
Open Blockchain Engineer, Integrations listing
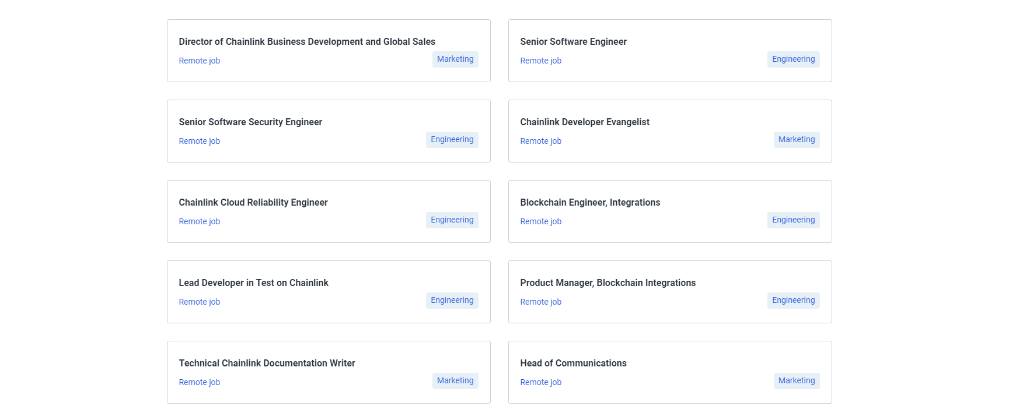point(590,203)
